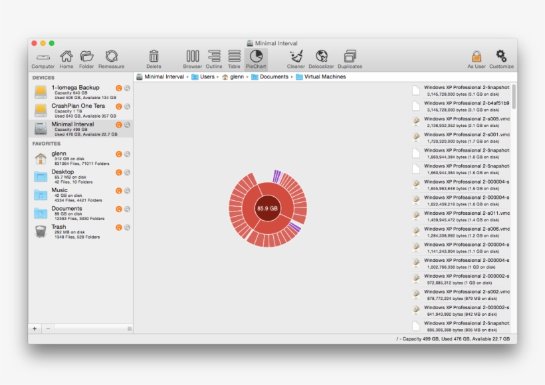The height and width of the screenshot is (385, 545).
Task: Select Trash favorite
Action: 80,231
